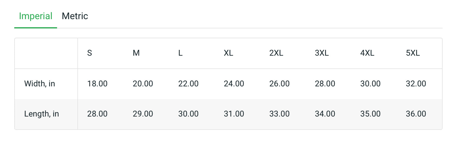Click the XL size column header
Viewport: 449px width, 142px height.
pos(228,53)
